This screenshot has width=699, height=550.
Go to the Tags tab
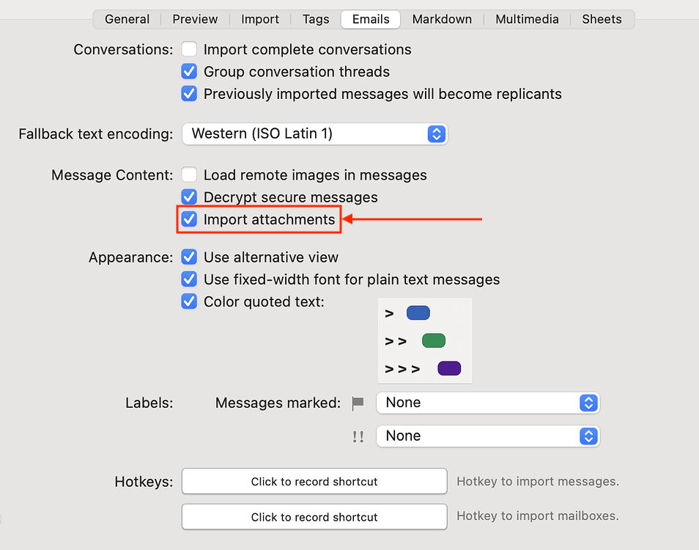tap(316, 19)
